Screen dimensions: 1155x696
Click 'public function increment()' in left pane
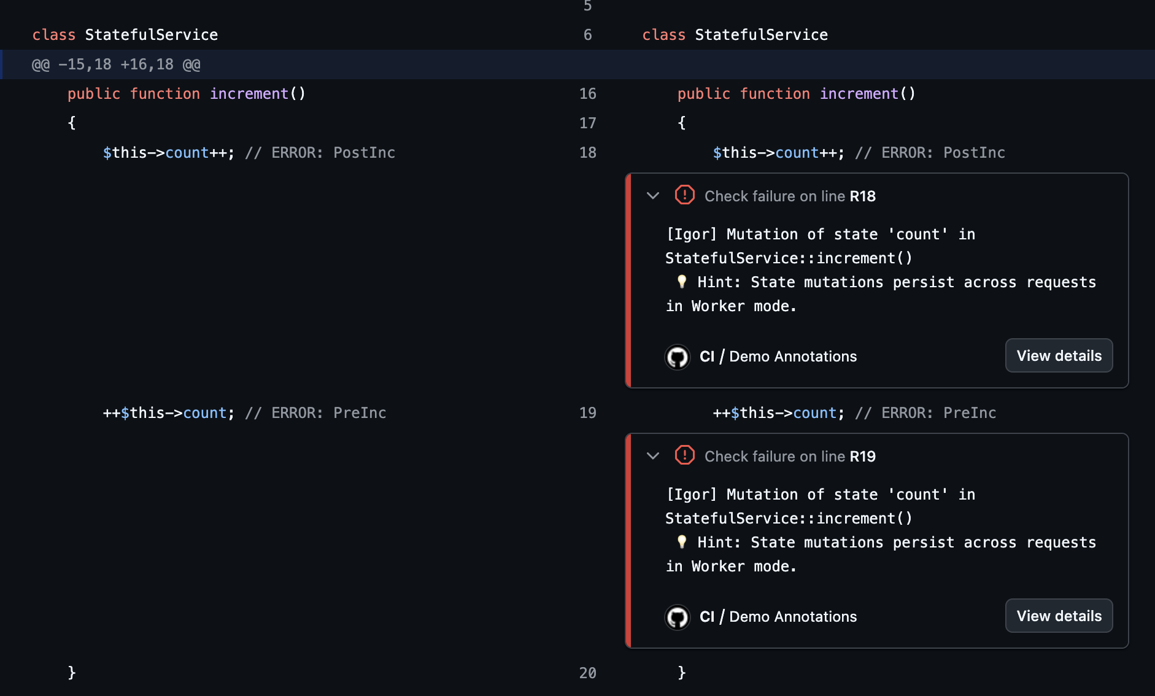point(187,94)
